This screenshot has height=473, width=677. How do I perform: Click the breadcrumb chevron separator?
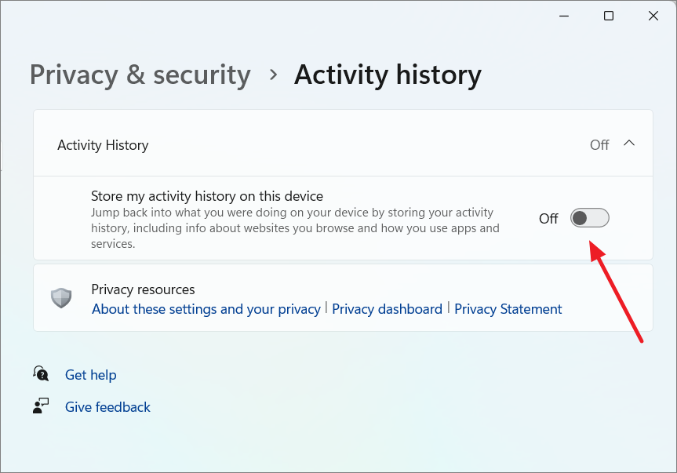pos(273,75)
